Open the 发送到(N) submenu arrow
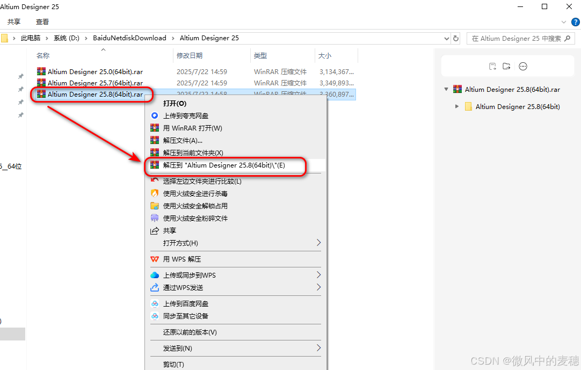 click(318, 348)
